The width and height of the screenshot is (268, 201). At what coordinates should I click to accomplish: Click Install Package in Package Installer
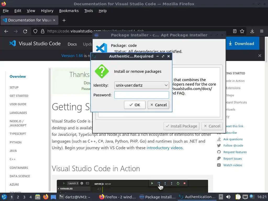point(181,126)
